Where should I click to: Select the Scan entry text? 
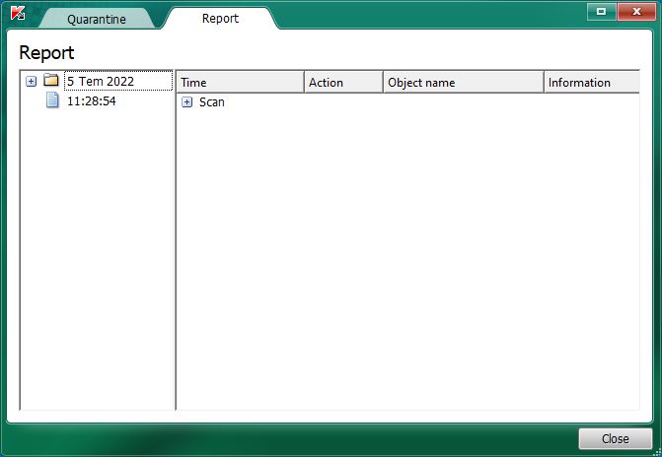click(211, 102)
